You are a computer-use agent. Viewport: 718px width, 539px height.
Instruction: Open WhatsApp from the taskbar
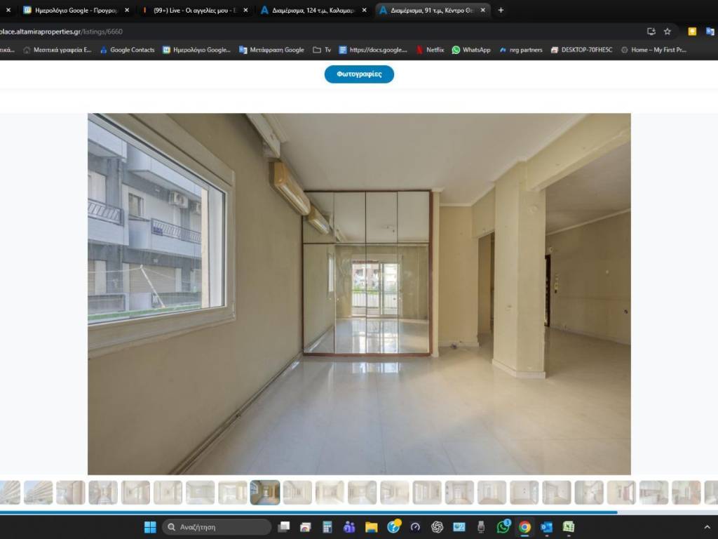coord(503,527)
